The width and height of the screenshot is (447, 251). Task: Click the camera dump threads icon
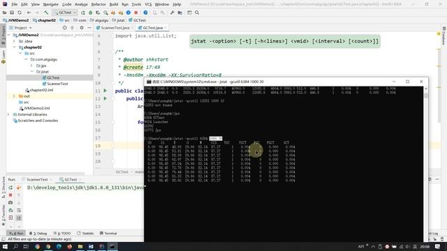10,203
